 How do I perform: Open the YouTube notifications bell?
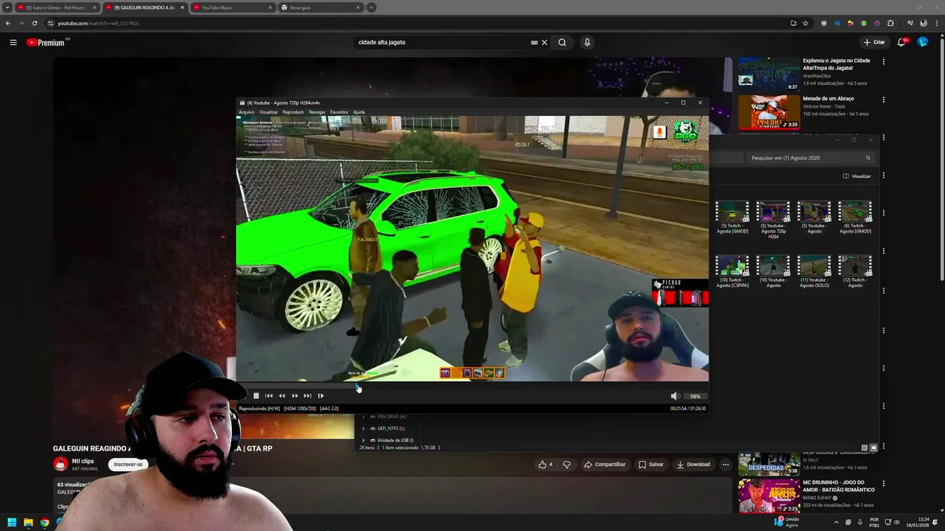click(901, 42)
